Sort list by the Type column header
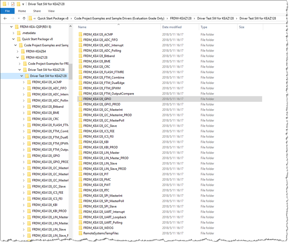The image size is (289, 242). (x=204, y=27)
